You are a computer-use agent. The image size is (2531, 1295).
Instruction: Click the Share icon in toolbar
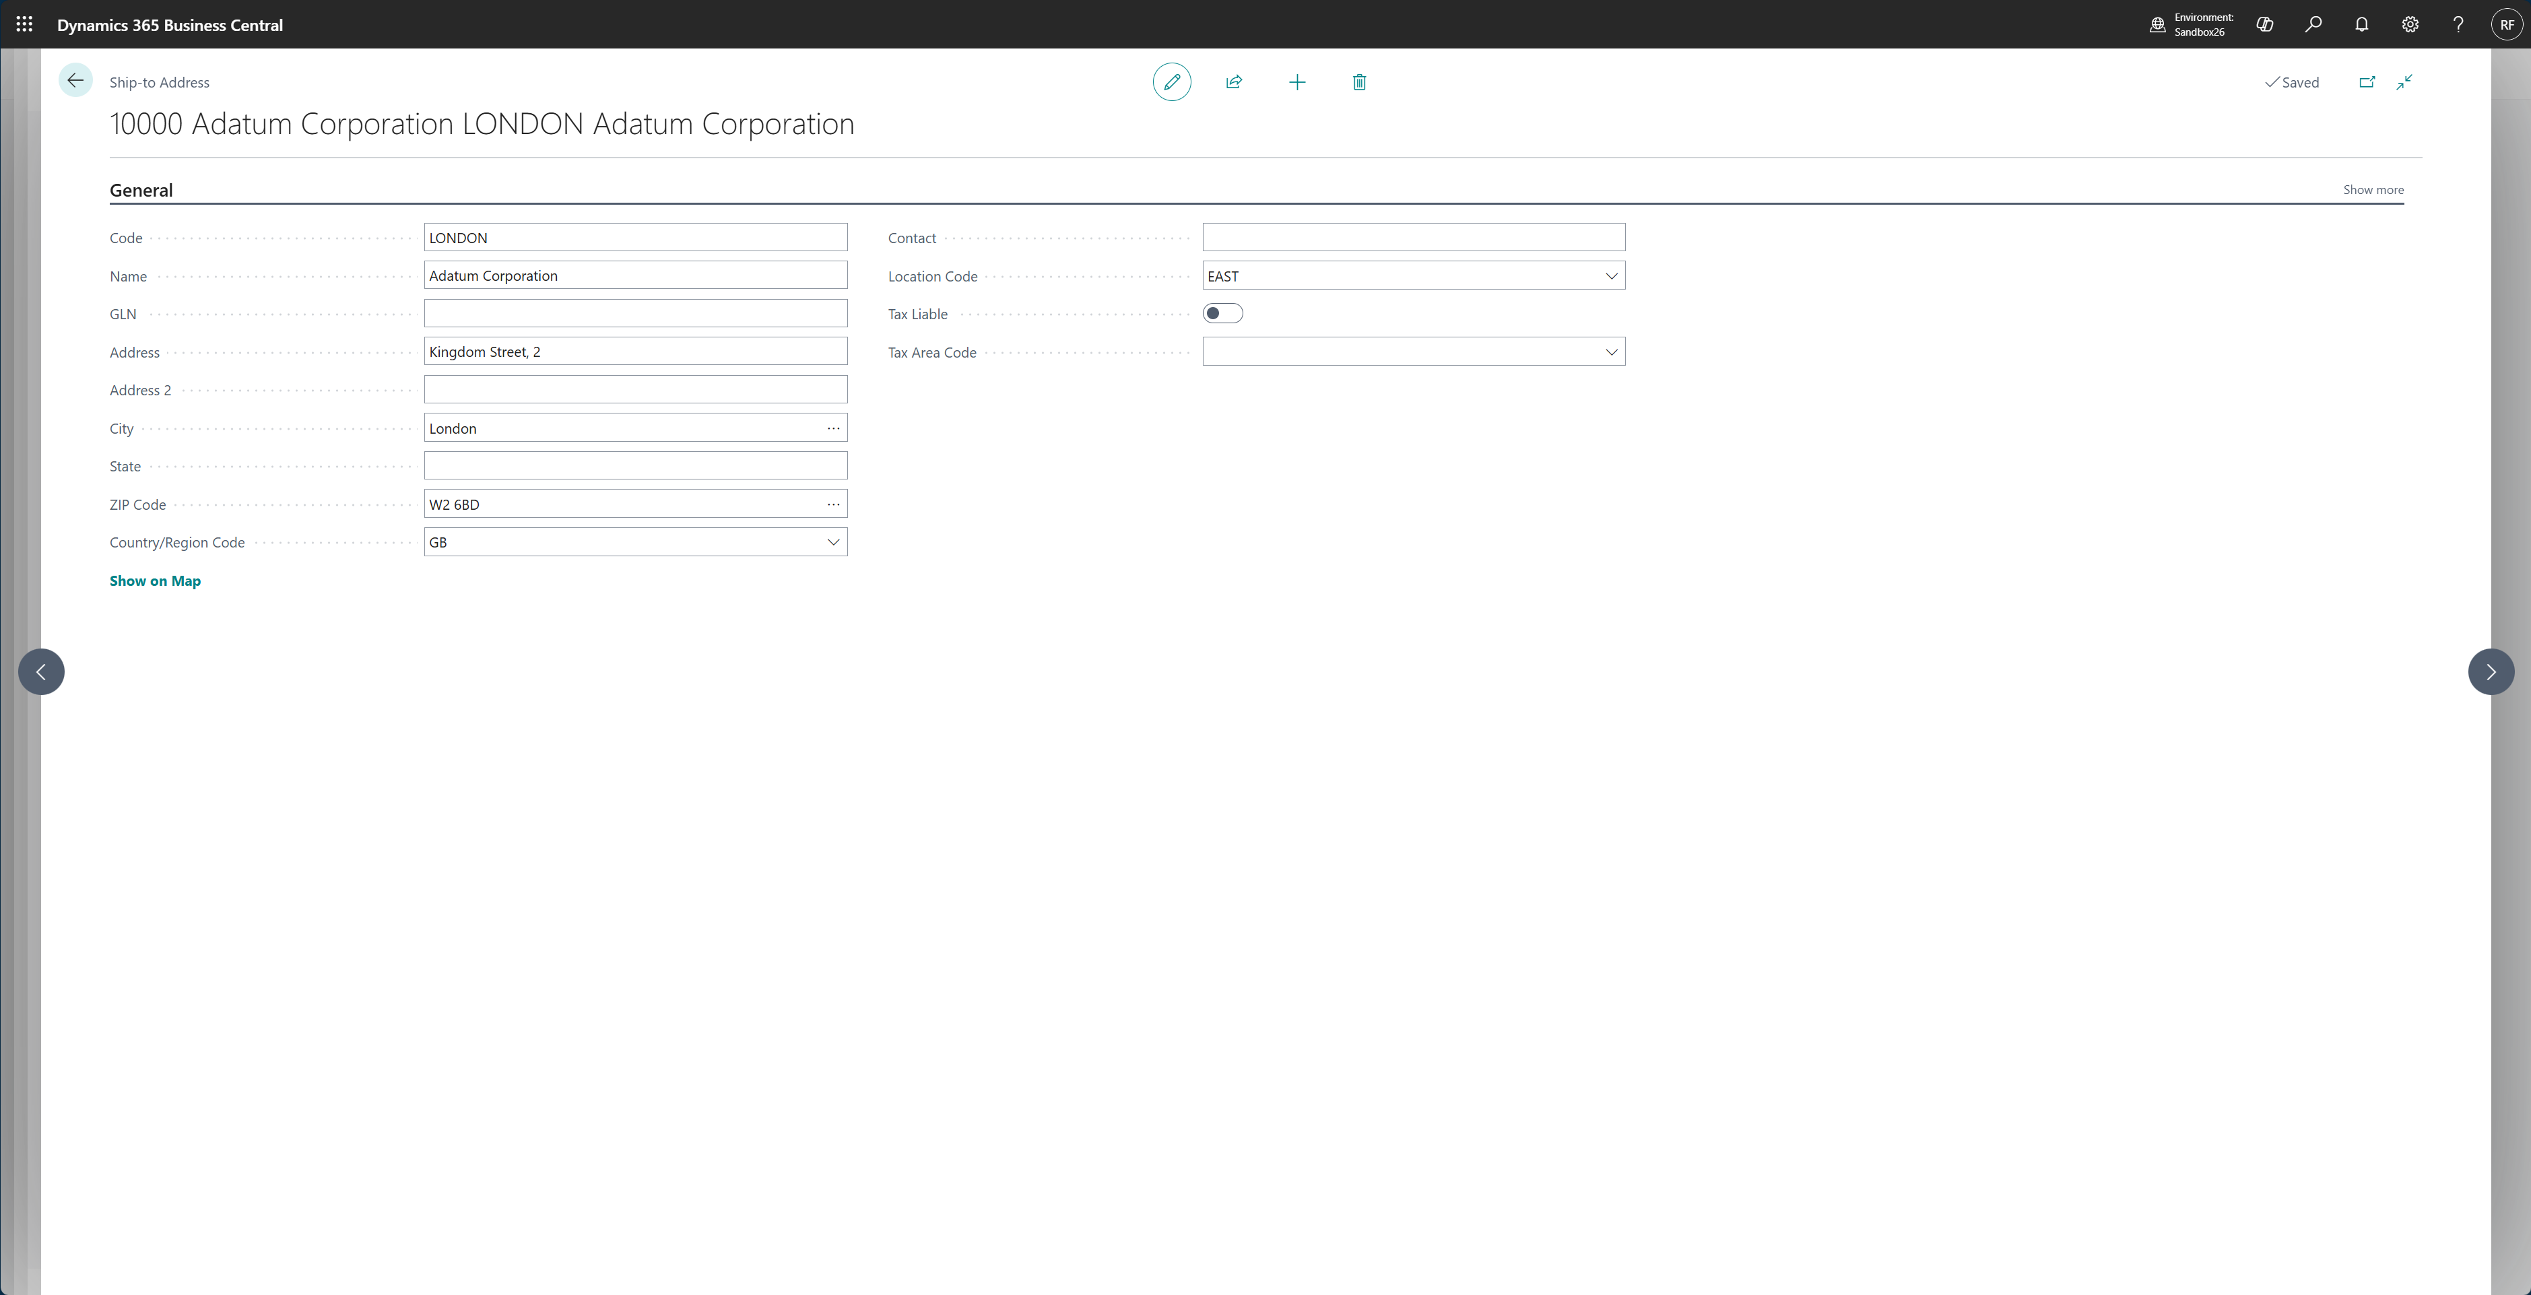click(x=1234, y=81)
